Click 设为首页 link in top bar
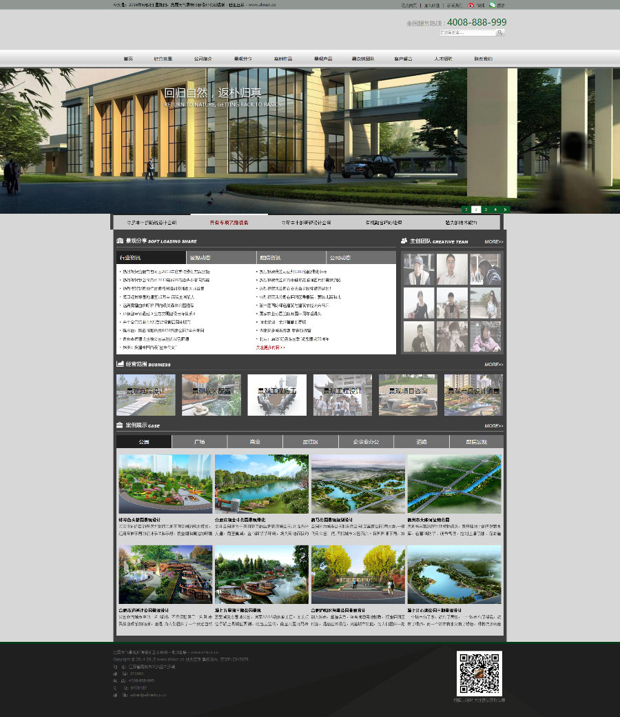Screen dimensions: 620x717 tap(409, 6)
